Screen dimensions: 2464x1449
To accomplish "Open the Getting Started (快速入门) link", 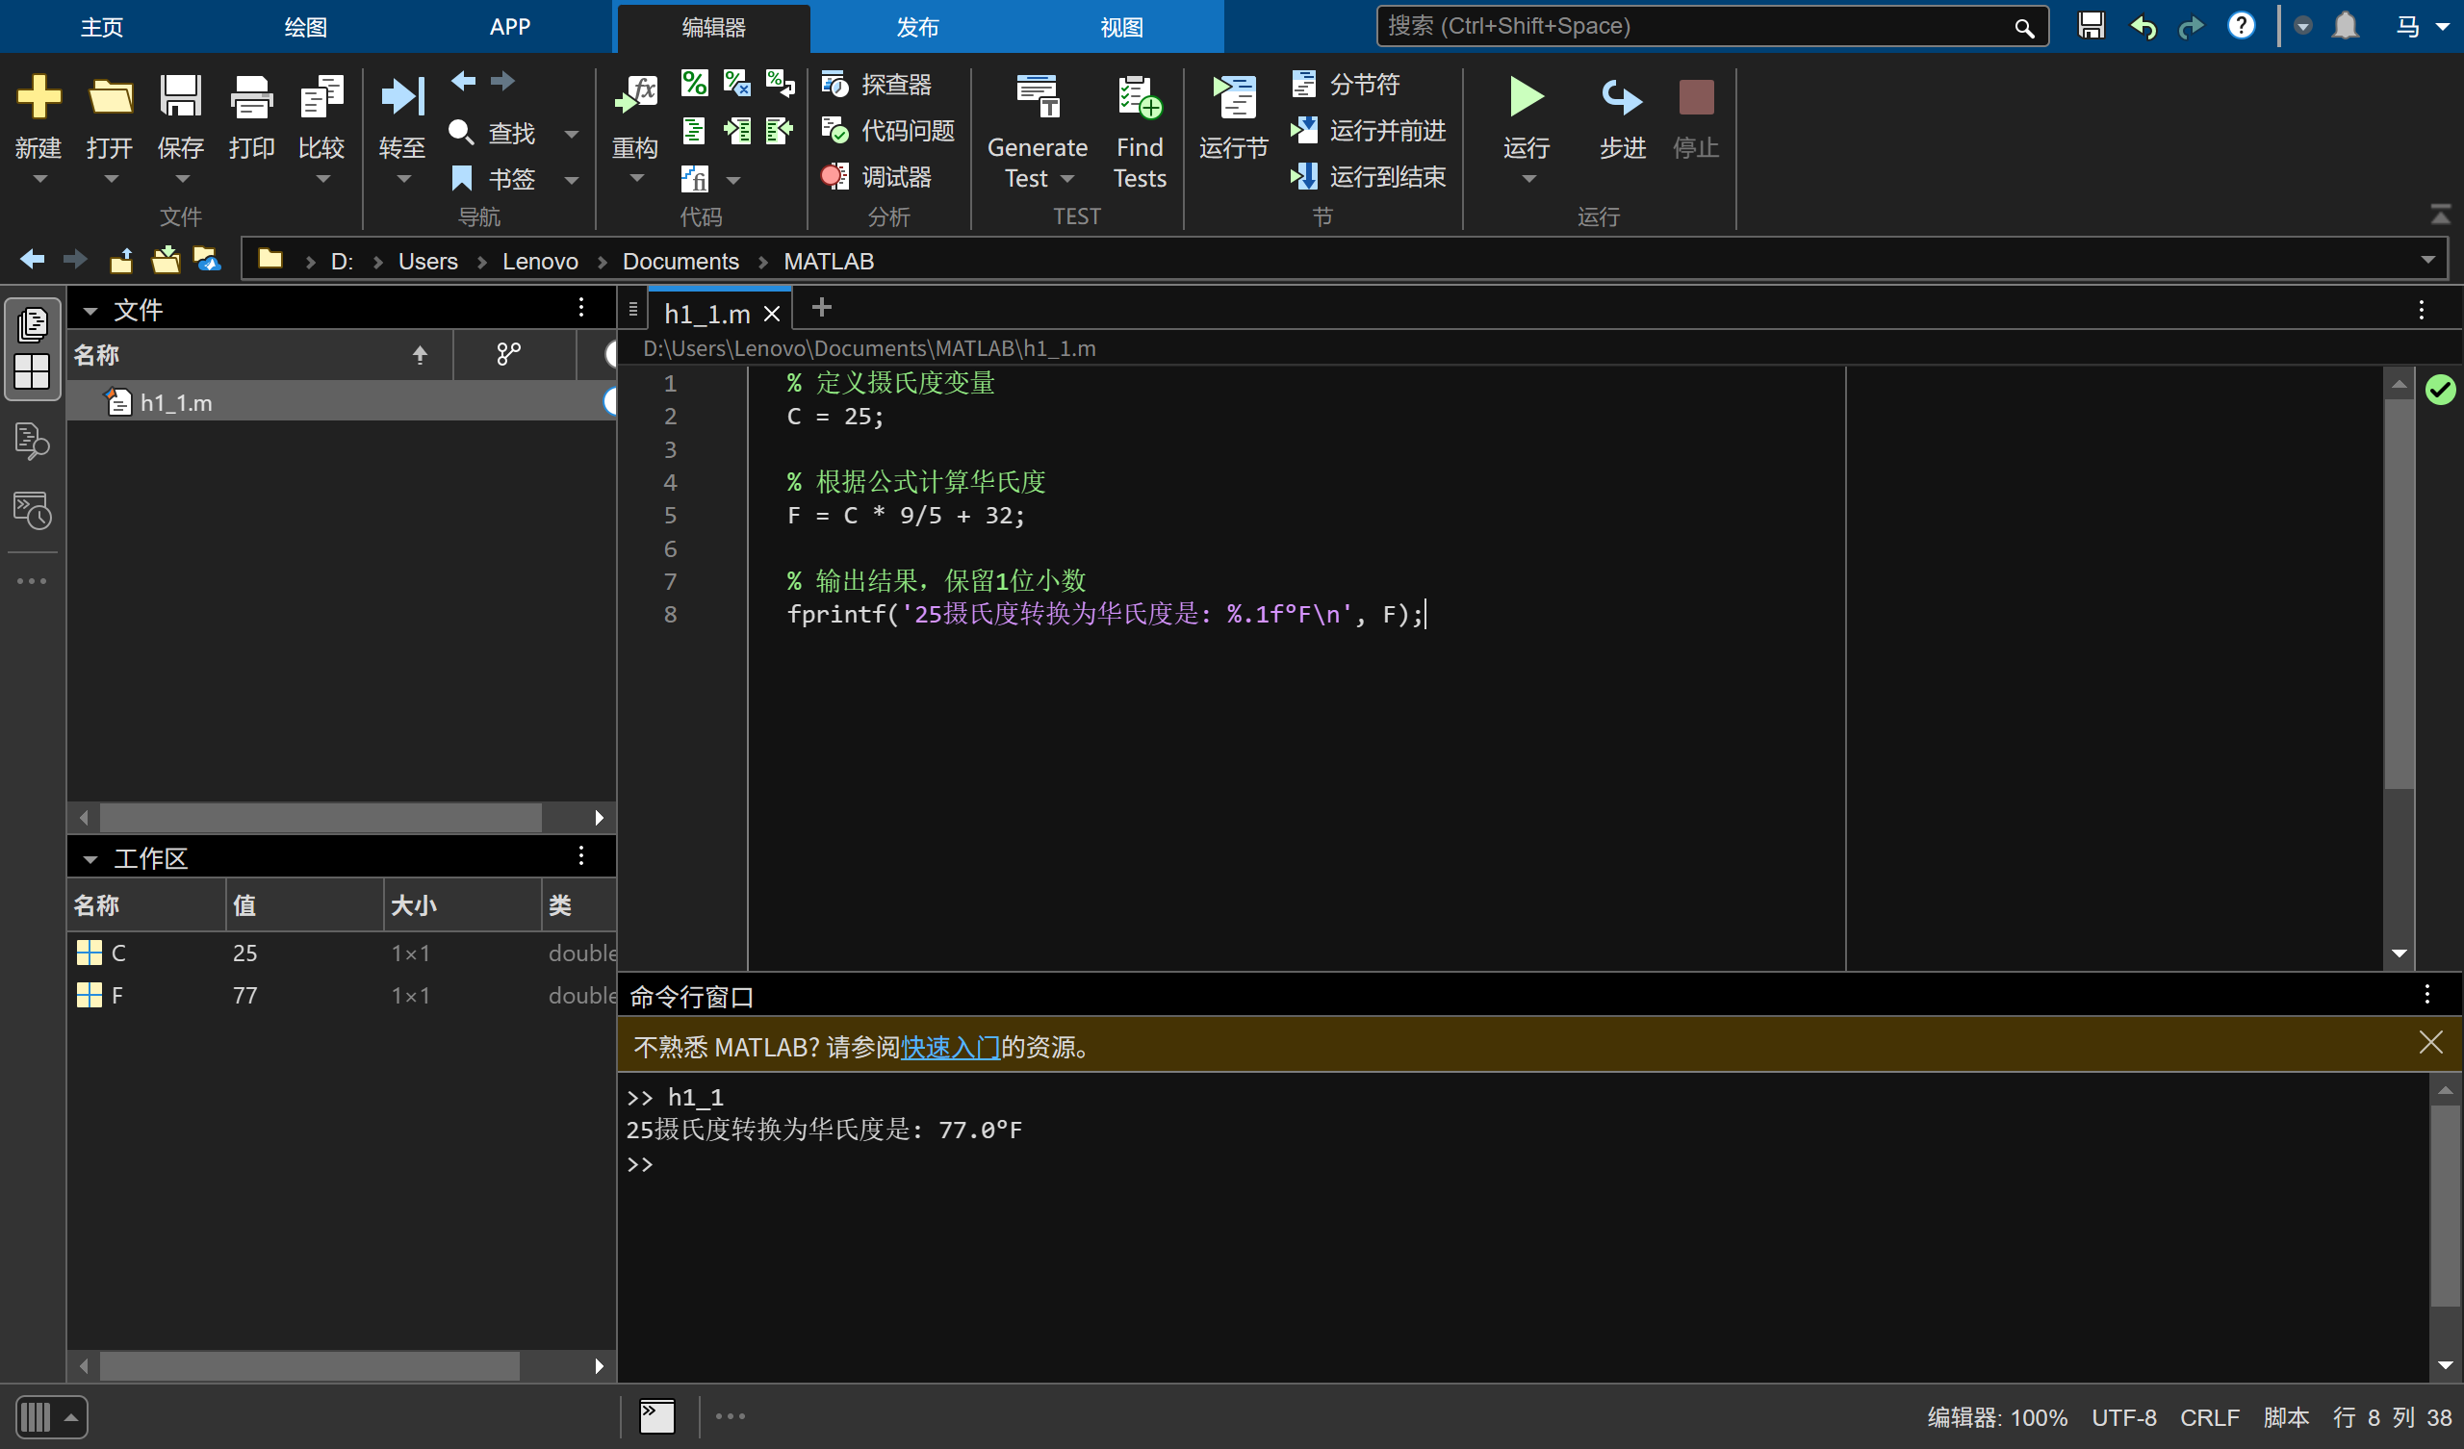I will pyautogui.click(x=948, y=1047).
